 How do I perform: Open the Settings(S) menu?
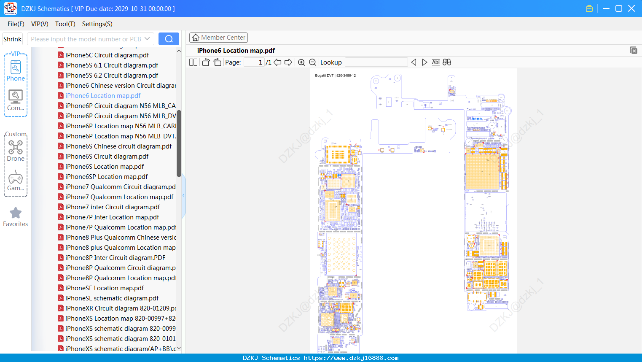[97, 24]
